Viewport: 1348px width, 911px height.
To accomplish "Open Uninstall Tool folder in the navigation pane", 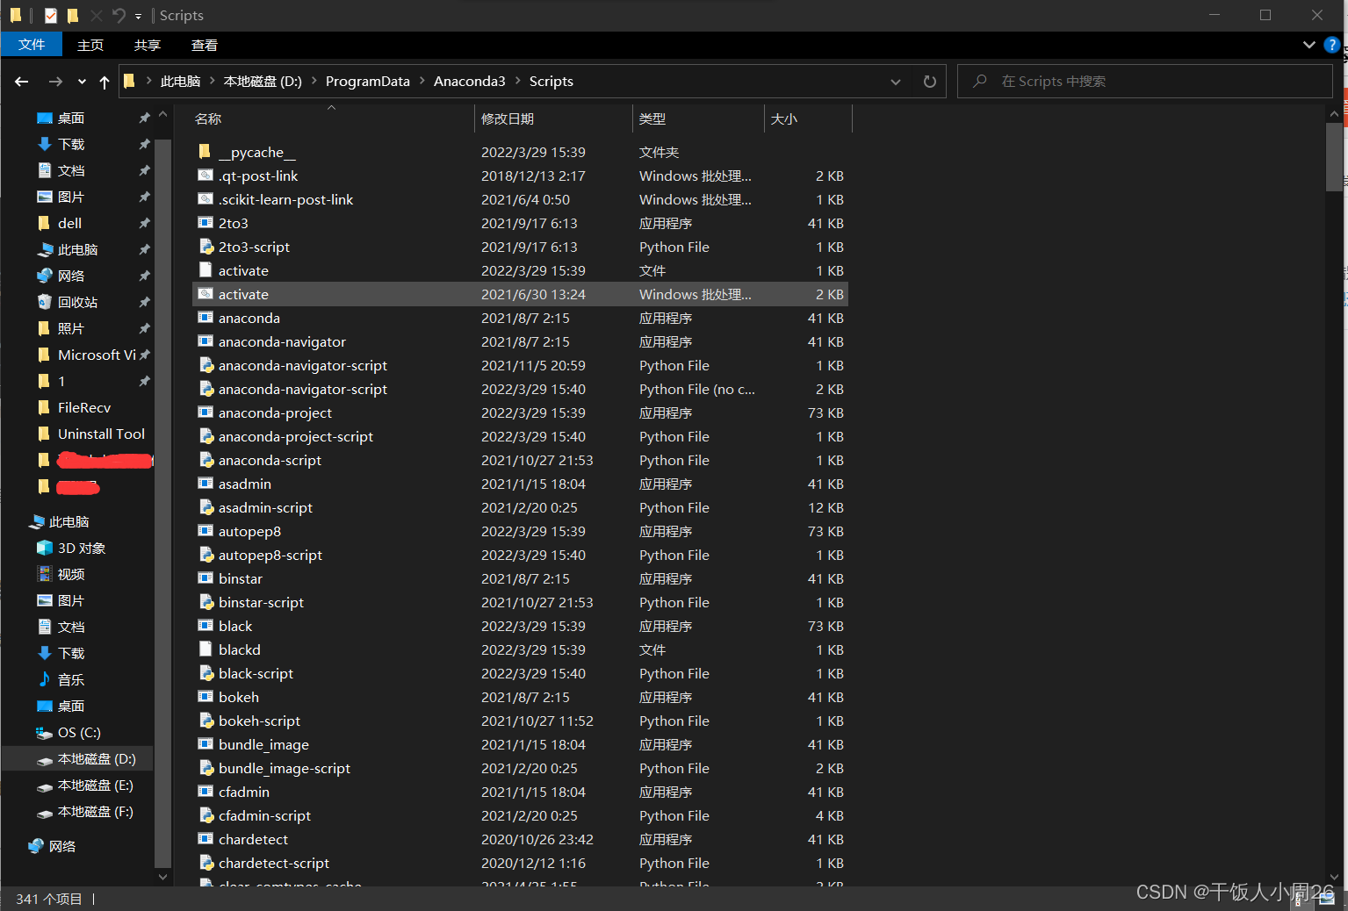I will pyautogui.click(x=101, y=434).
